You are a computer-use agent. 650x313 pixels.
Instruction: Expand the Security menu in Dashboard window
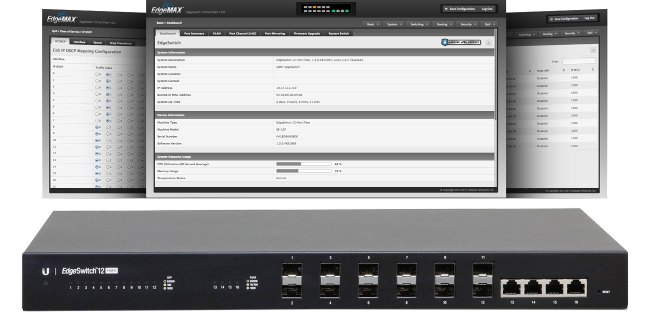(468, 24)
